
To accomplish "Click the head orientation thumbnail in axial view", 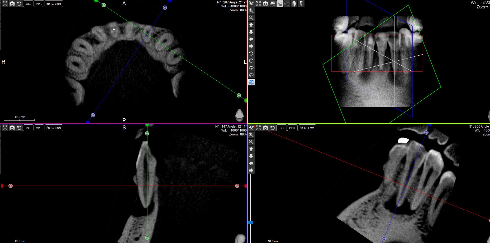I will point(239,115).
